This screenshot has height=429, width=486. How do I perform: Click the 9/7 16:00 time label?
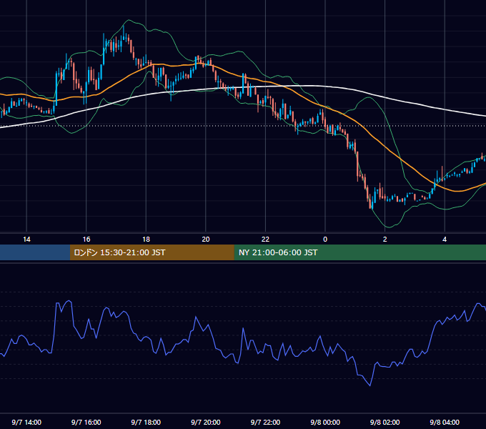pos(86,422)
